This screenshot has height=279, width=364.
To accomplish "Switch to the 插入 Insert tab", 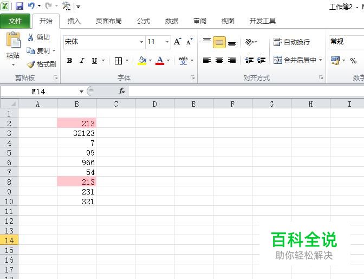I will tap(74, 21).
